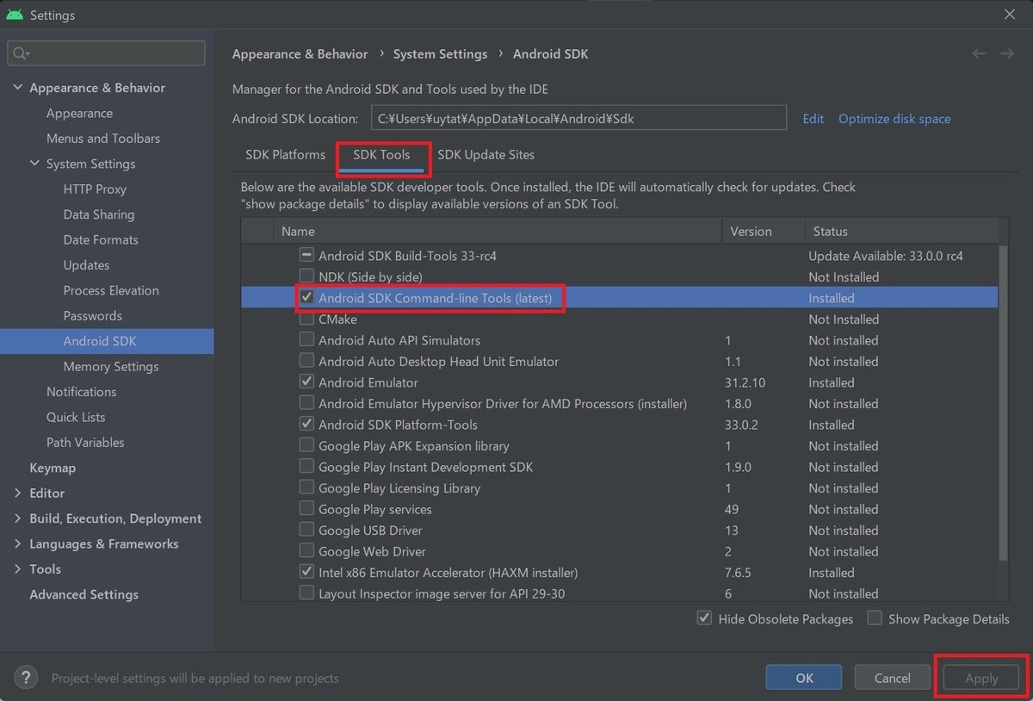Switch to the SDK Platforms tab
Viewport: 1033px width, 701px height.
pos(286,155)
